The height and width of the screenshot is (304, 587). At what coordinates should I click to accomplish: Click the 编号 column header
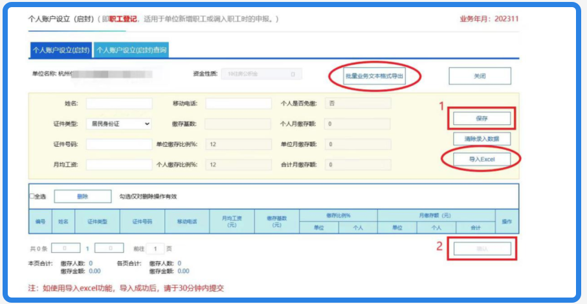coord(41,221)
